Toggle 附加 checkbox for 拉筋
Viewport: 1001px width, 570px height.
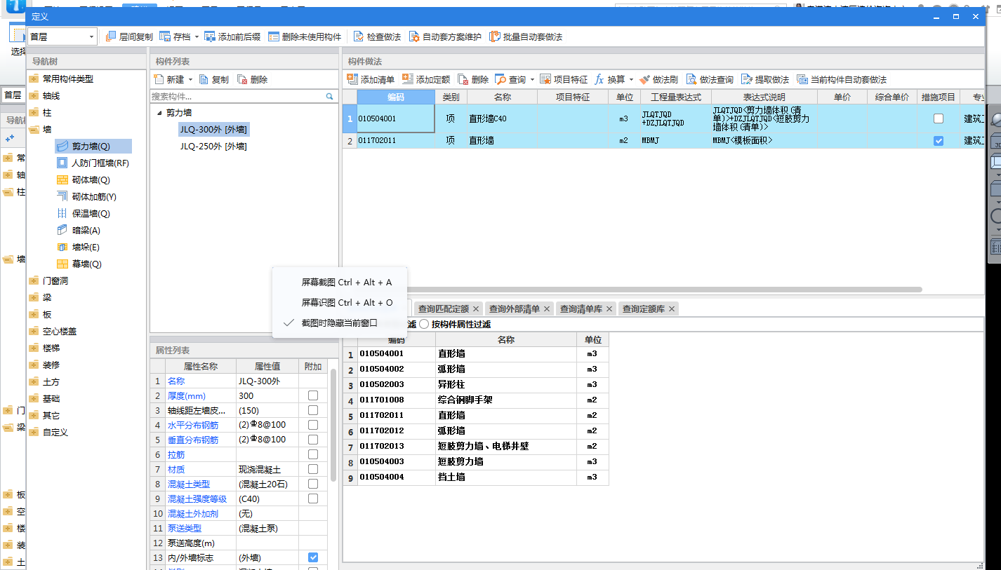[313, 454]
